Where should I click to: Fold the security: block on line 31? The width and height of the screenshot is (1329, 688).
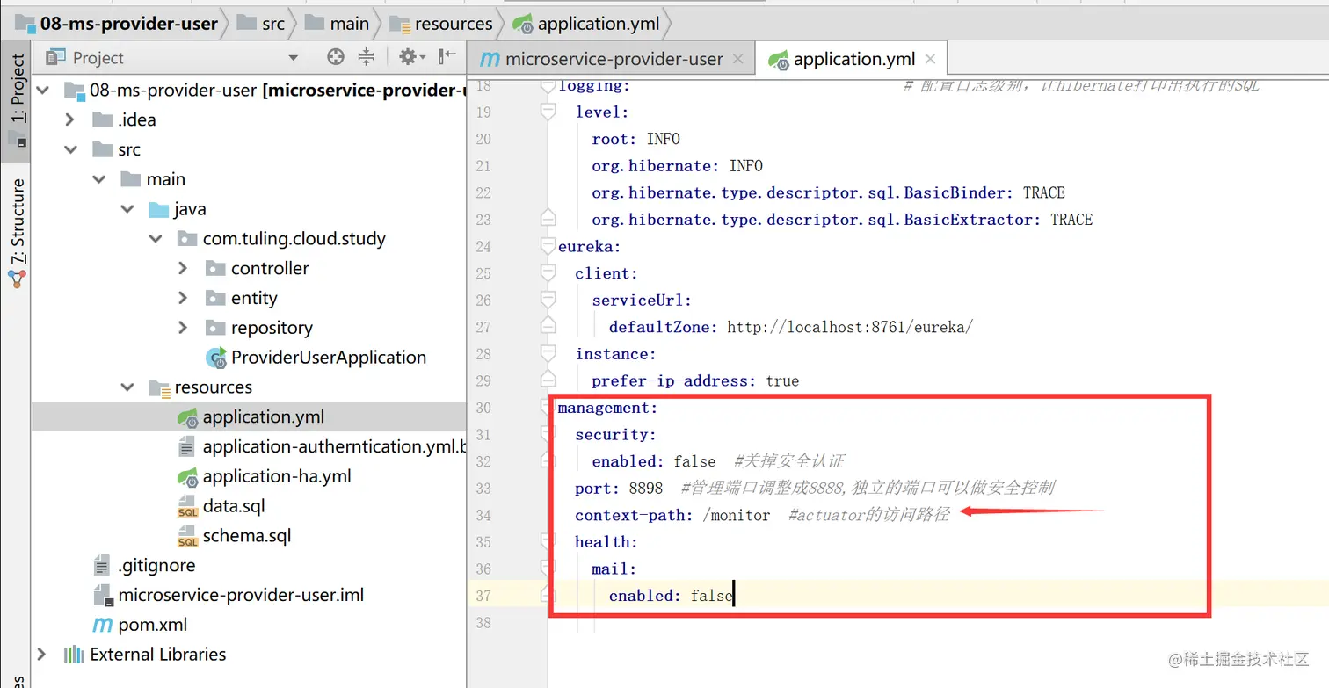(548, 434)
